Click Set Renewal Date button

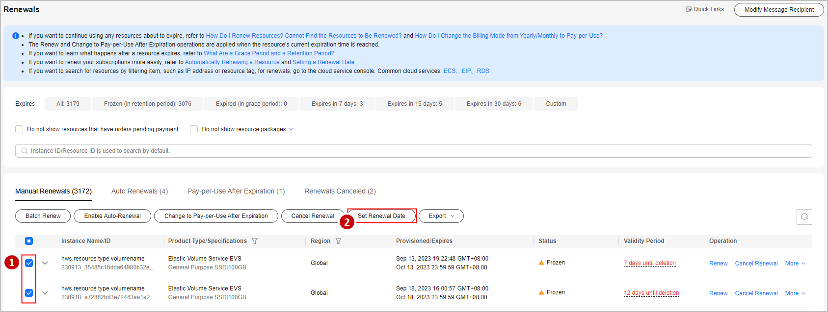381,216
